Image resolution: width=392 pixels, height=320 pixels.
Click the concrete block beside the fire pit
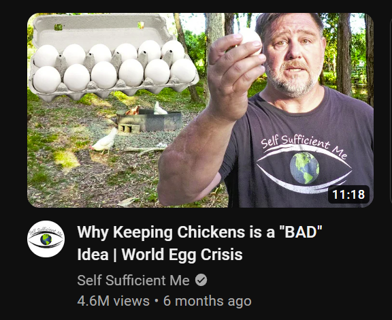pos(129,128)
